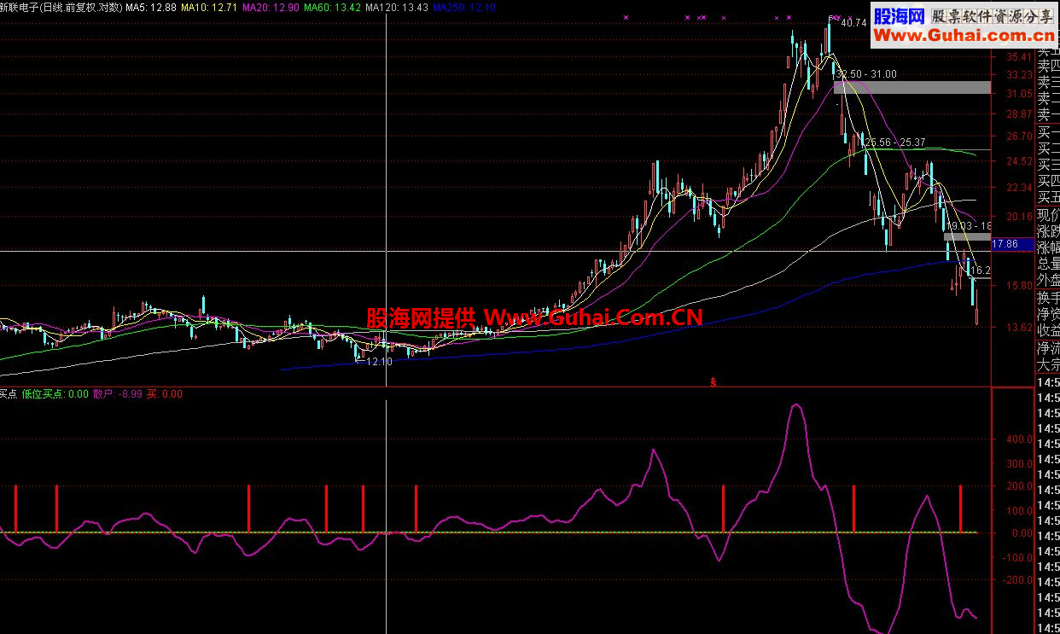Click the red marker below the price chart
The height and width of the screenshot is (634, 1060).
click(x=713, y=382)
